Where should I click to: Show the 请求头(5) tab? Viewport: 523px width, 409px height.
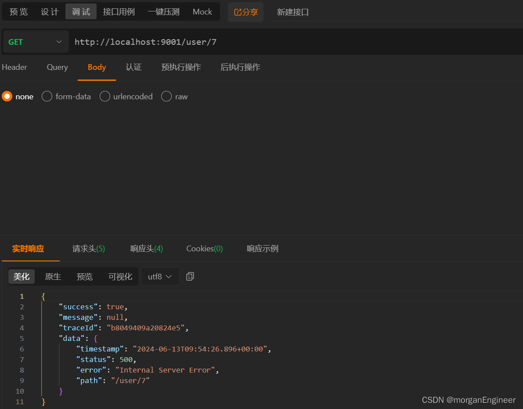(x=89, y=249)
